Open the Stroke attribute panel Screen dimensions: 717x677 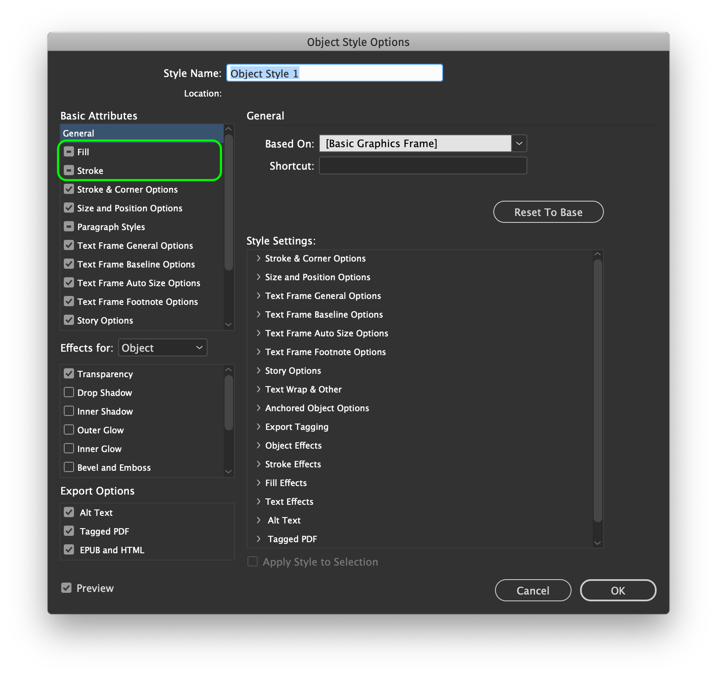coord(90,171)
